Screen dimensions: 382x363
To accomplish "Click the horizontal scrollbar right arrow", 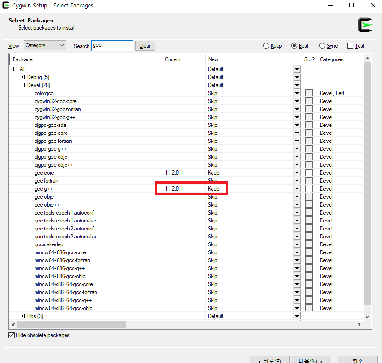I will 359,325.
